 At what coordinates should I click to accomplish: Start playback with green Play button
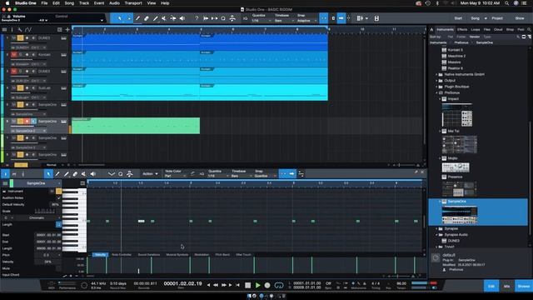coord(257,285)
